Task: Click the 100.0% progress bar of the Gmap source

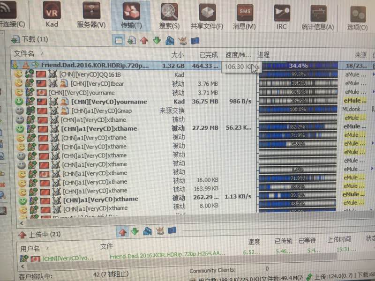Action: (298, 110)
